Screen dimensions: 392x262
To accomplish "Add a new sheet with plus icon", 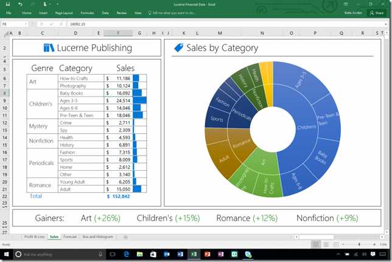I will point(125,237).
